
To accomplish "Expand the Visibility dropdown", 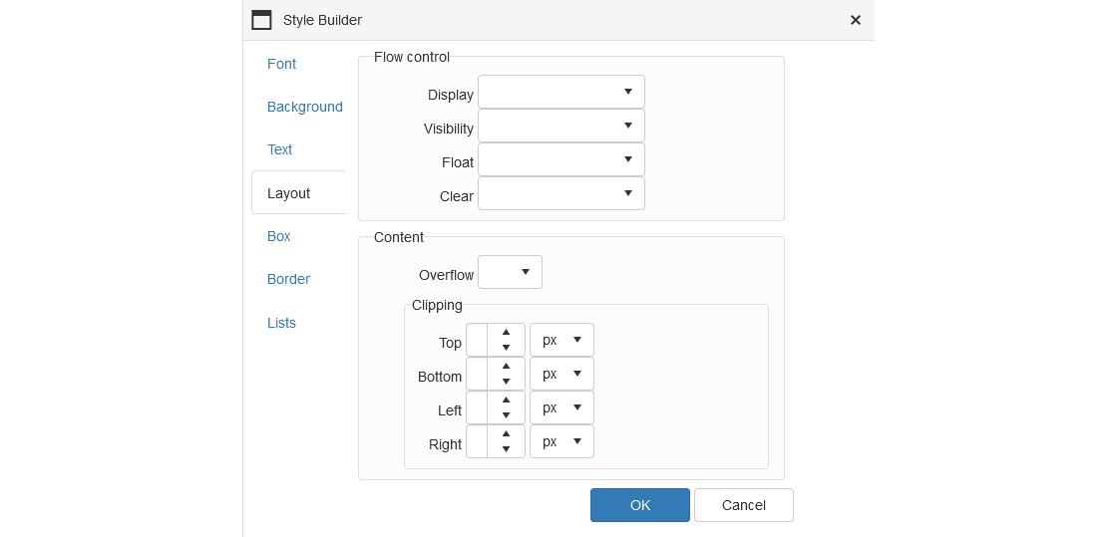I will coord(561,126).
